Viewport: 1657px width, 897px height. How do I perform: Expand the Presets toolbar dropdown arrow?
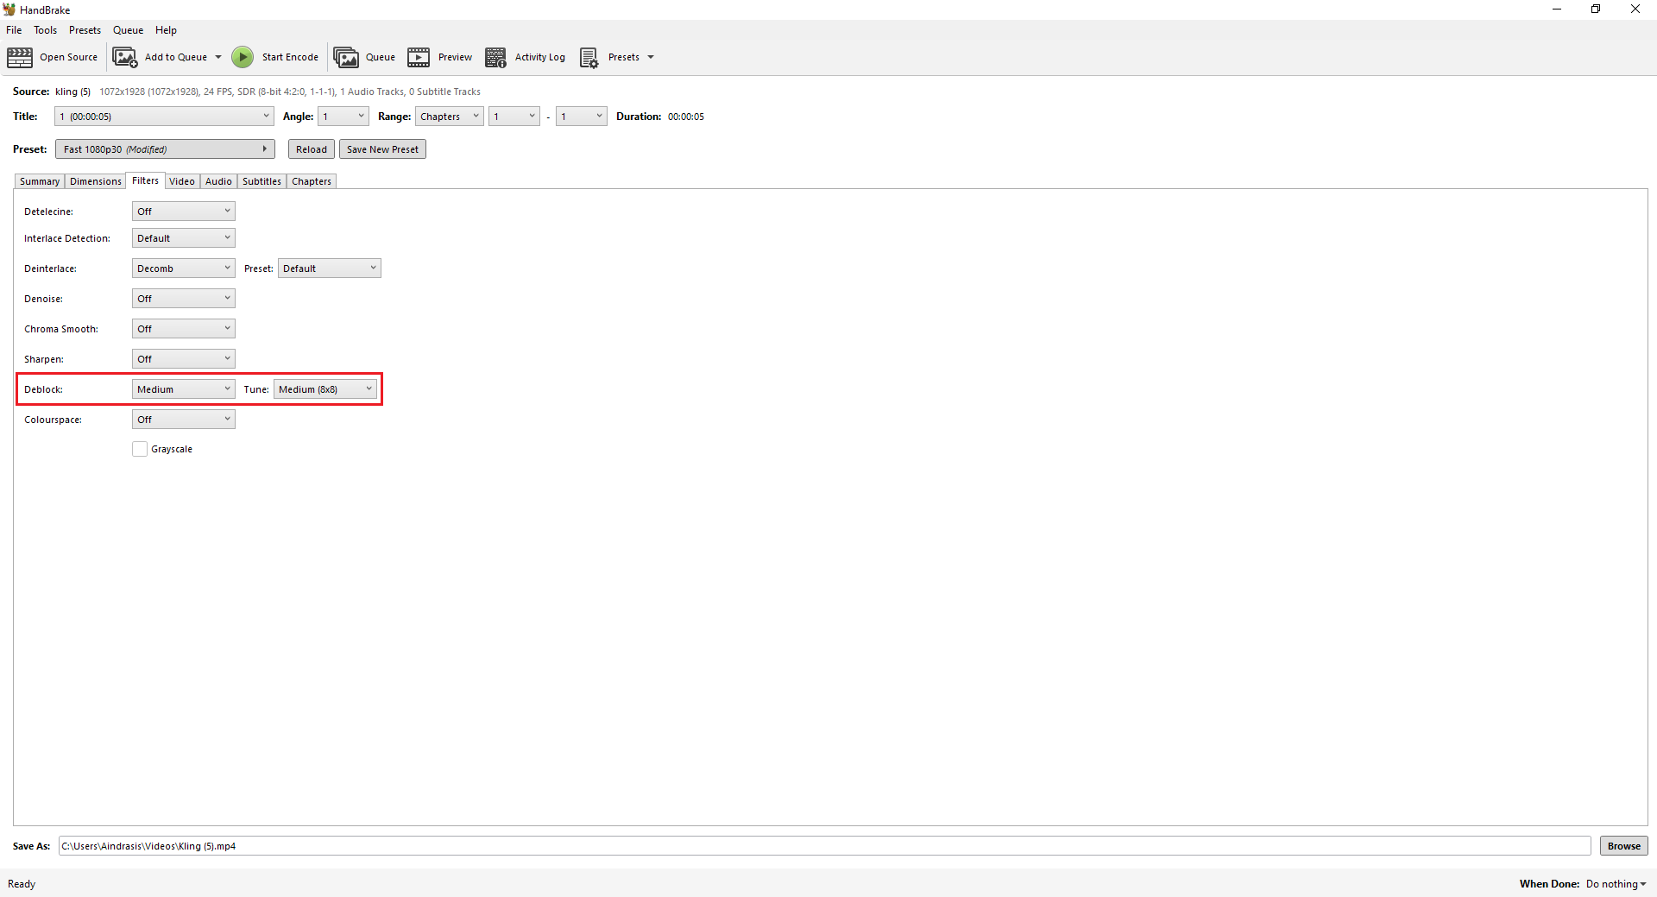(651, 58)
